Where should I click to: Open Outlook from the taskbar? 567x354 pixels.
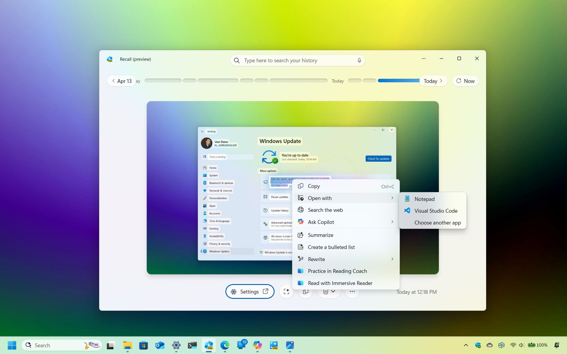tap(160, 345)
